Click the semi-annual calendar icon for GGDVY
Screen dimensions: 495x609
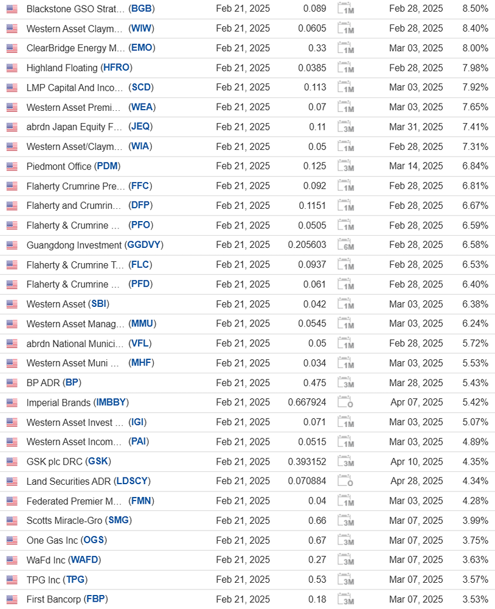(345, 245)
